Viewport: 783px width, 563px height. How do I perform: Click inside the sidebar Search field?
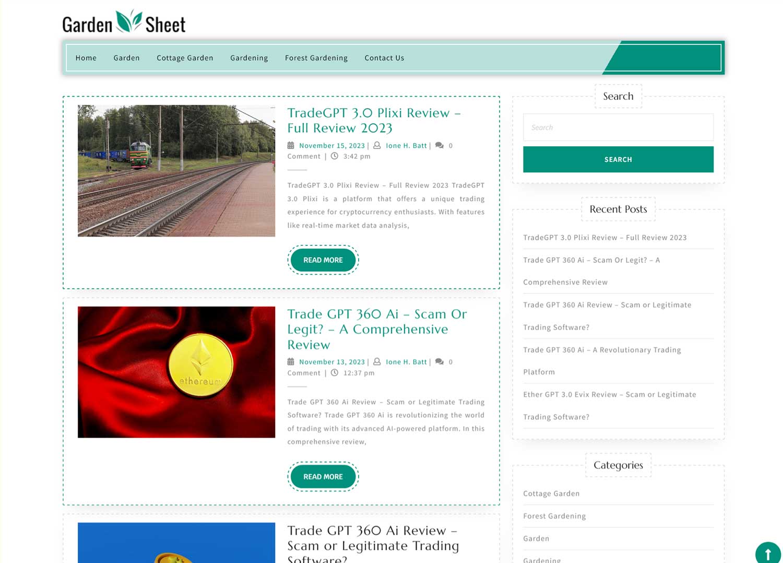click(618, 127)
